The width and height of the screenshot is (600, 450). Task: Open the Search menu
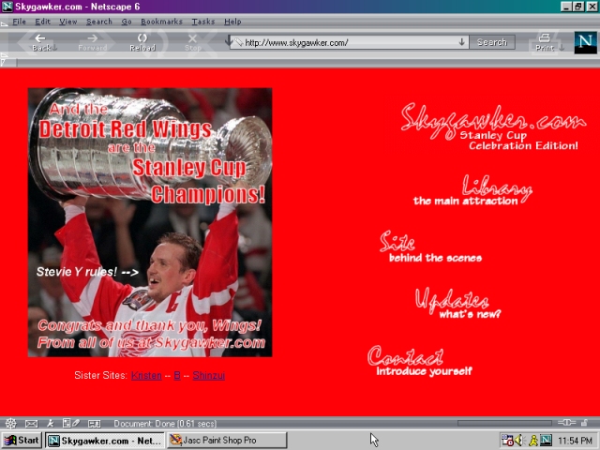(99, 22)
